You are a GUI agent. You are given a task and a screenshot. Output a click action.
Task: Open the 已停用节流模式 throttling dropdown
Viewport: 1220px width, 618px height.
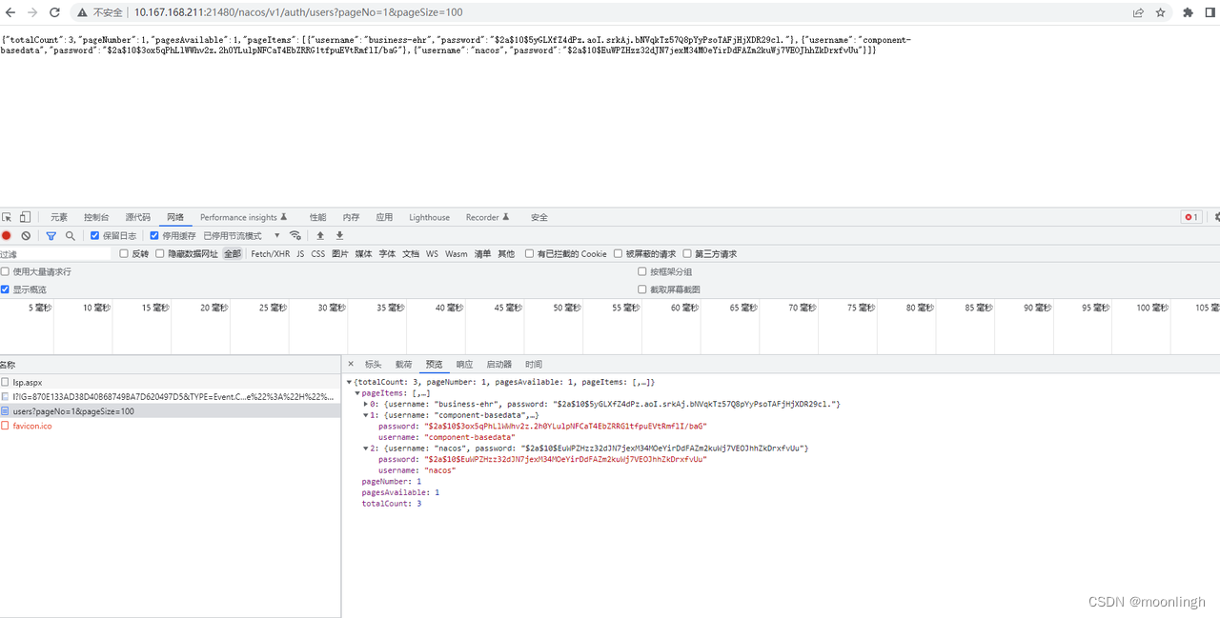click(x=242, y=235)
